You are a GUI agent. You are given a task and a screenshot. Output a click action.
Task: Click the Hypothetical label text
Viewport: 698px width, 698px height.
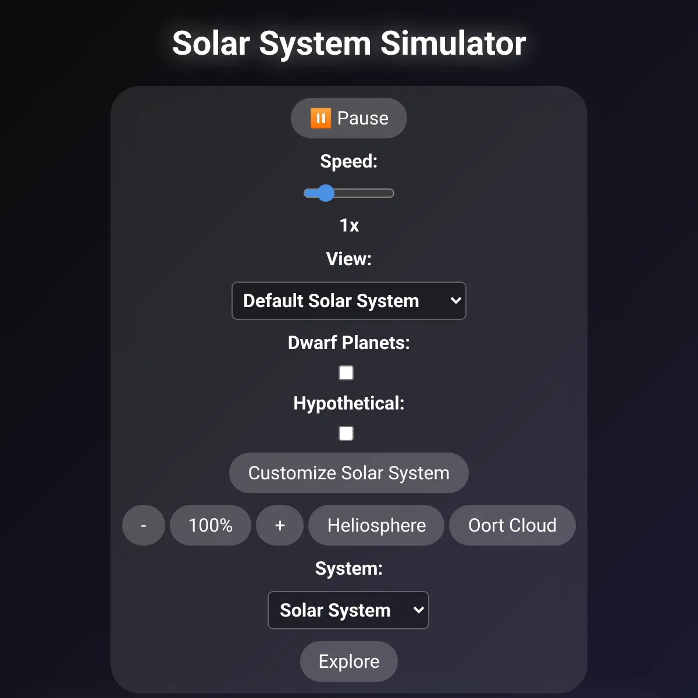(349, 403)
